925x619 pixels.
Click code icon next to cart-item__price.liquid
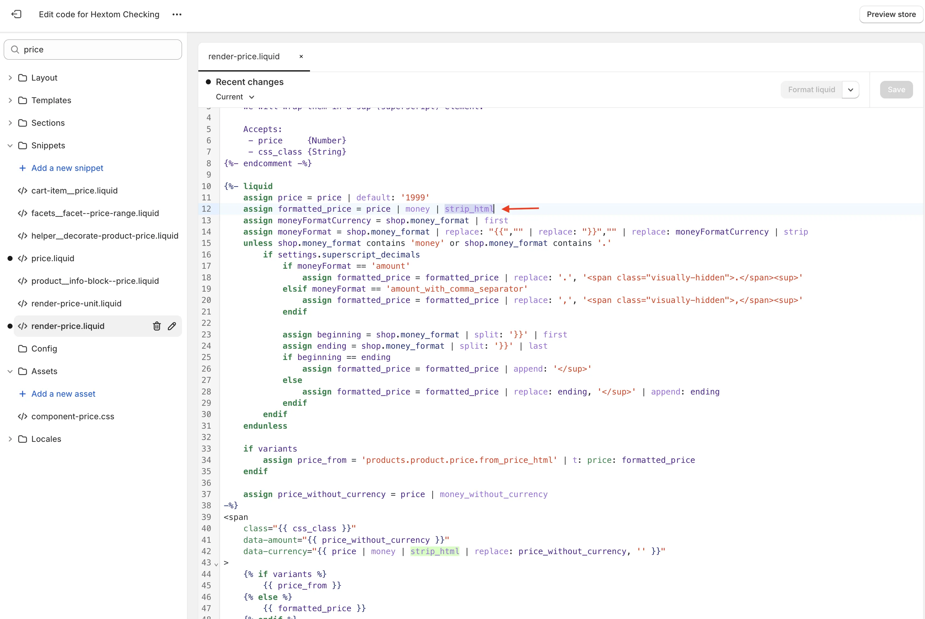click(x=23, y=191)
